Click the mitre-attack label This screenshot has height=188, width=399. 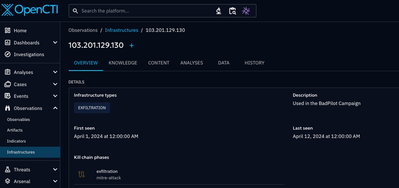[109, 178]
